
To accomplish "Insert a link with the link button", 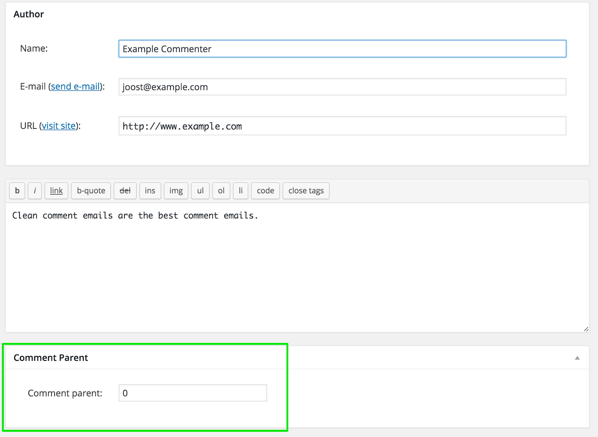I will (x=56, y=191).
